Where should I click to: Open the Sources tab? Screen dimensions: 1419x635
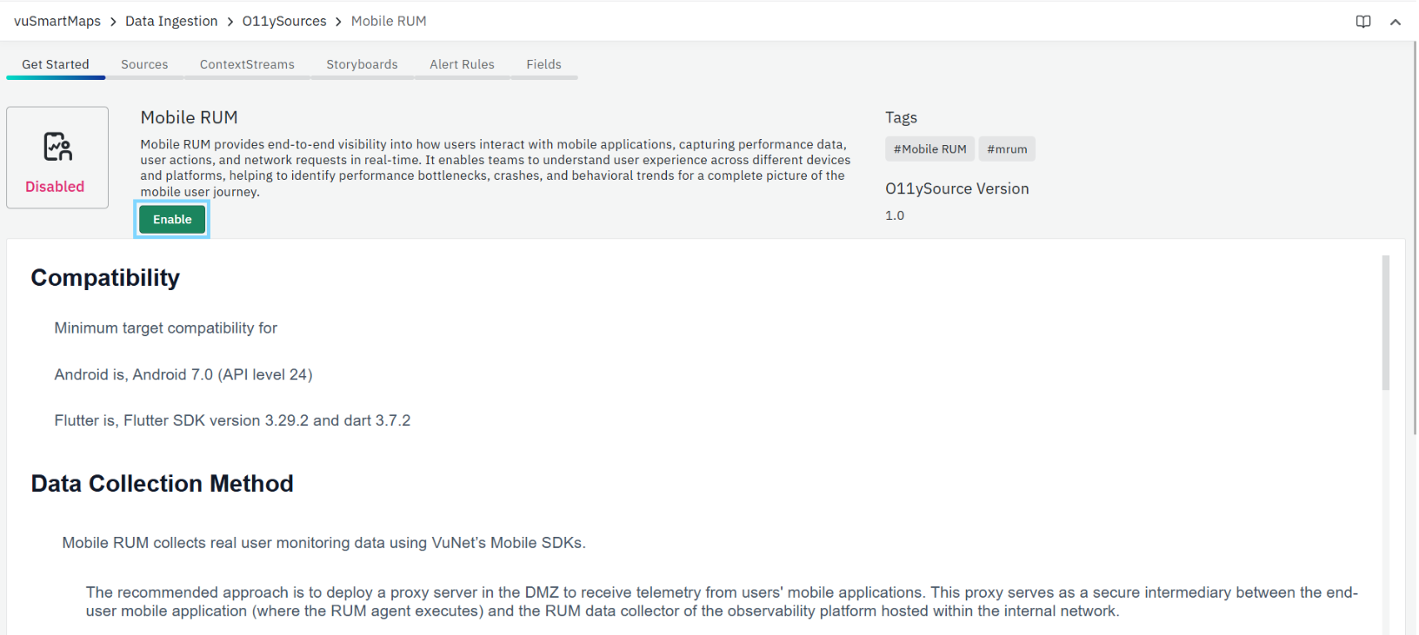click(x=144, y=64)
